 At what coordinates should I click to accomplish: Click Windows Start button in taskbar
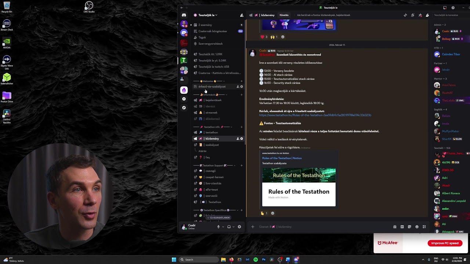(x=174, y=260)
